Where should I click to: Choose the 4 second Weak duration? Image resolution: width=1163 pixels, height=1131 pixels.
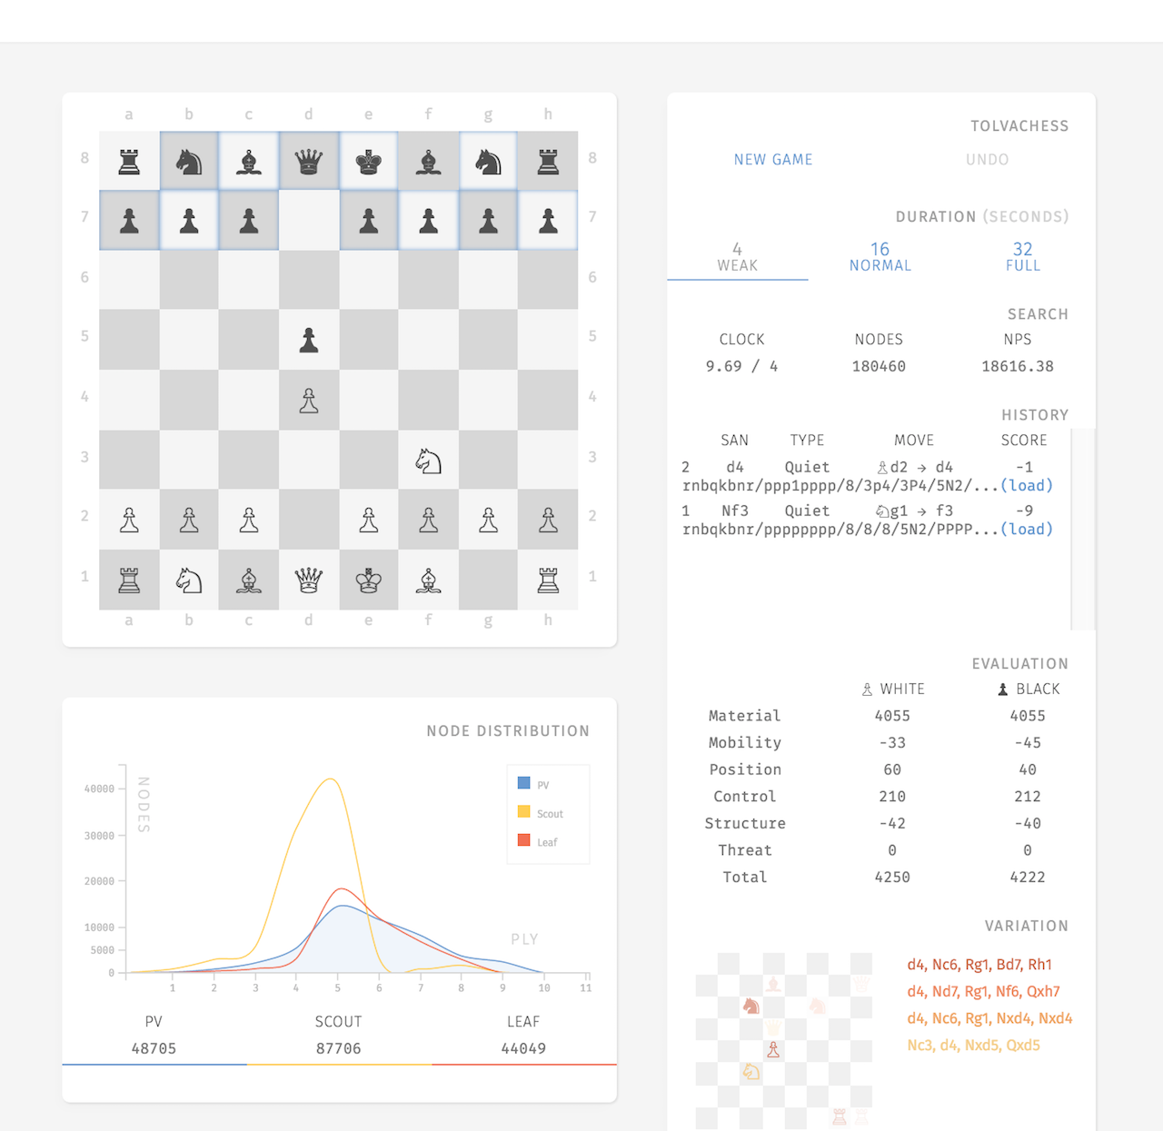[738, 257]
